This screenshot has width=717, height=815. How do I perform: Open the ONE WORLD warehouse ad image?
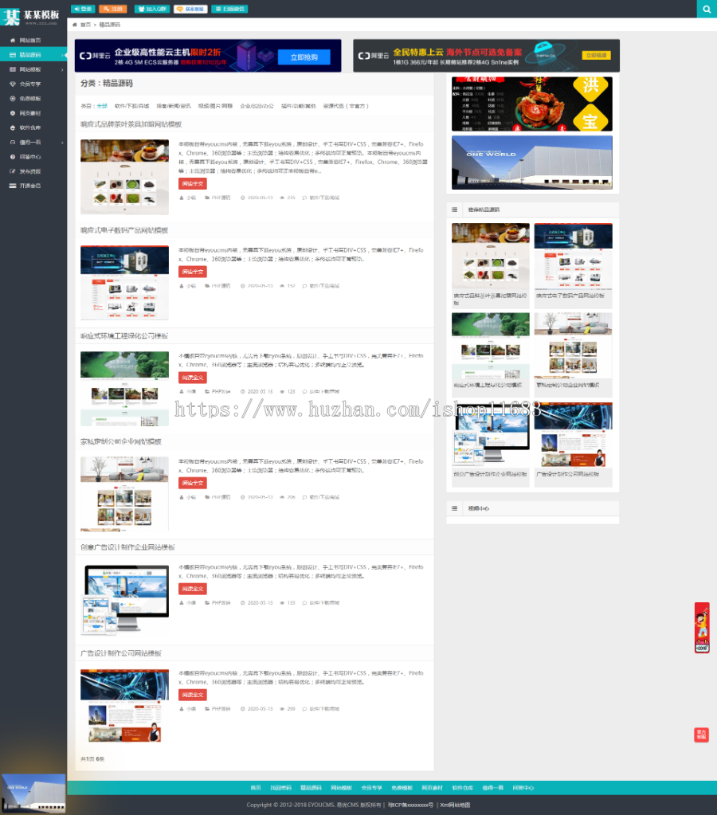[532, 163]
